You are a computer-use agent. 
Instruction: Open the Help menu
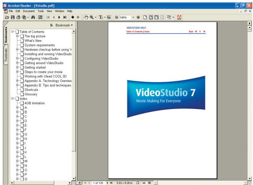pyautogui.click(x=70, y=11)
